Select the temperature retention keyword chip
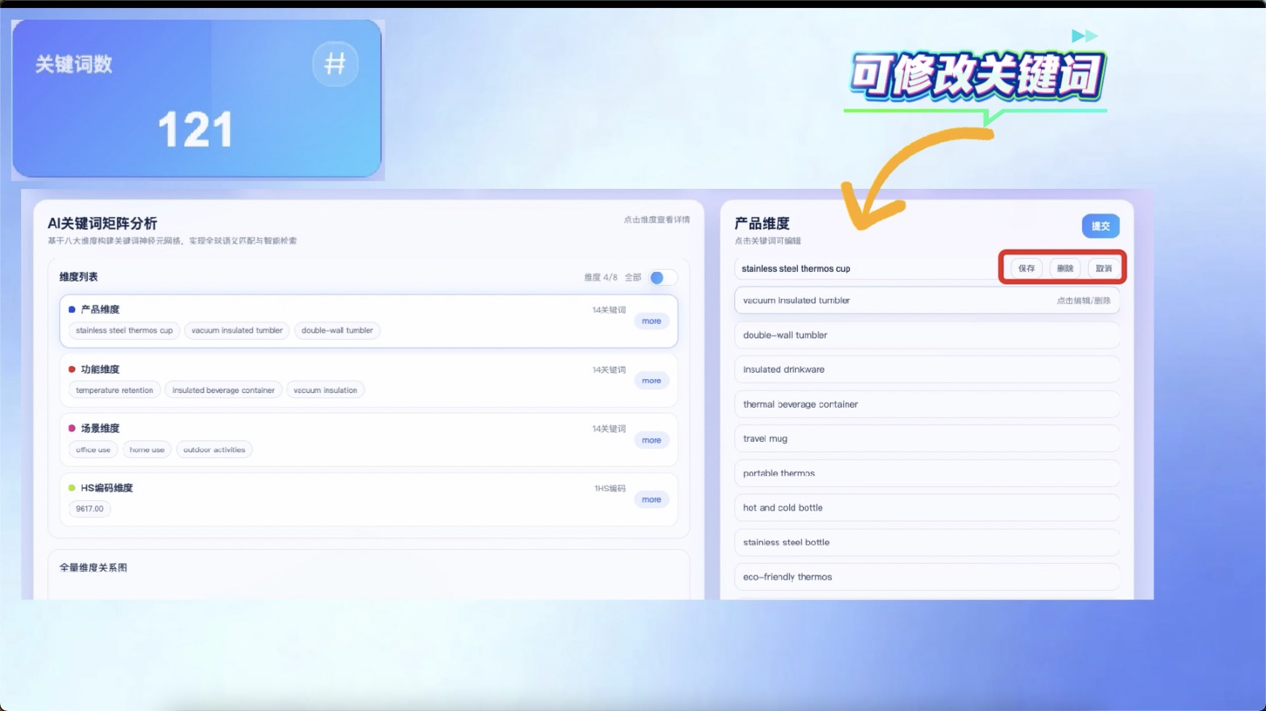Image resolution: width=1266 pixels, height=711 pixels. pyautogui.click(x=115, y=390)
